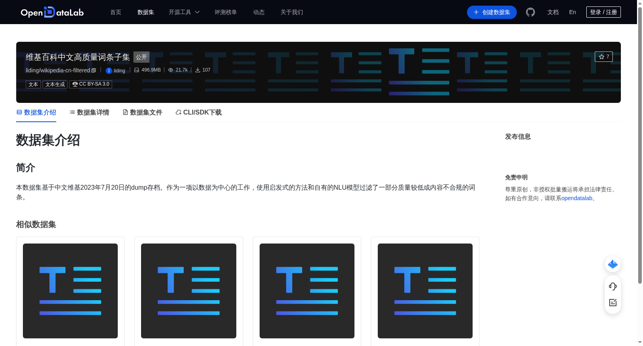Click the OpenDataLab logo
Screen dimensions: 643x346
click(x=52, y=12)
